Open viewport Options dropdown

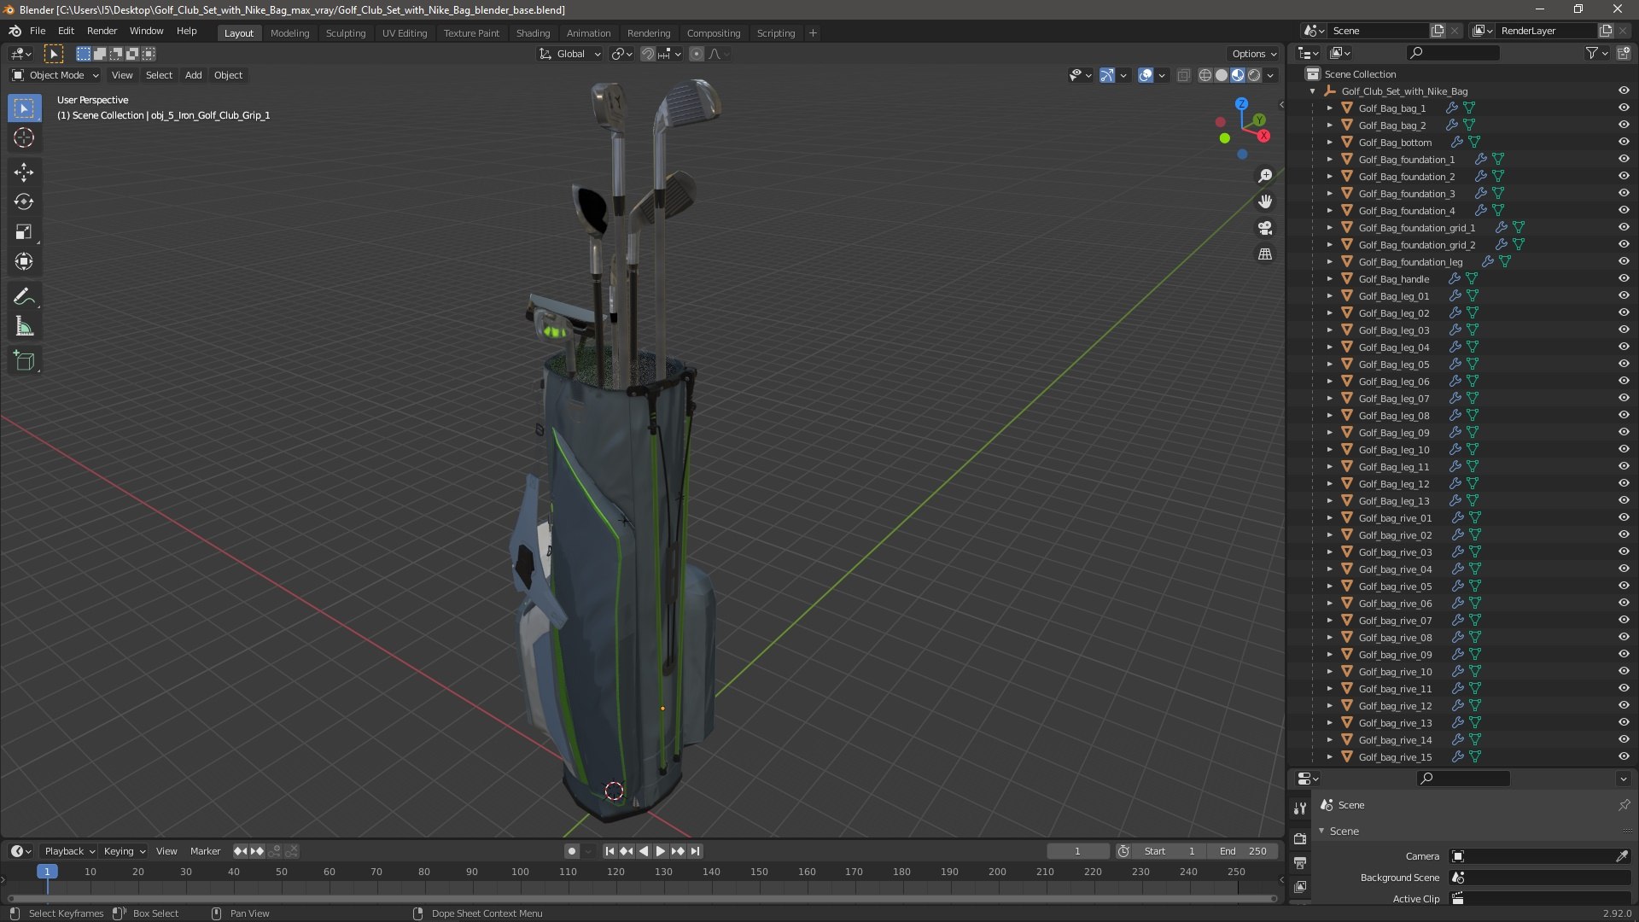tap(1254, 54)
